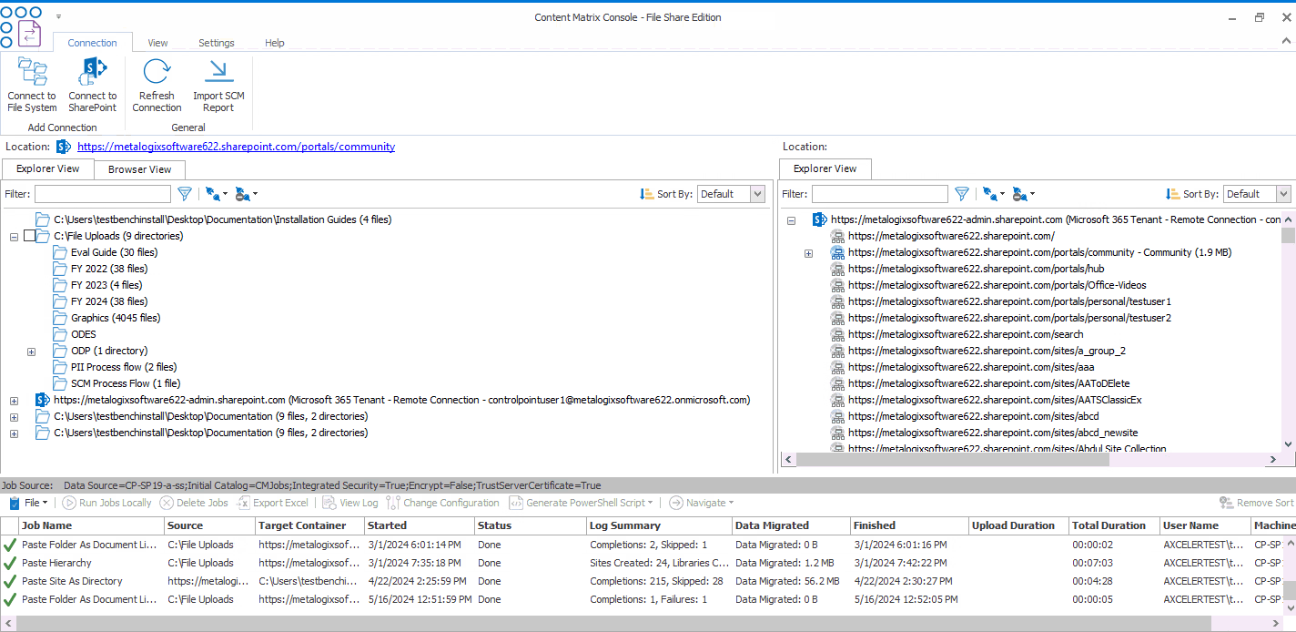Open the Settings ribbon tab
Screen dimensions: 1296x632
(216, 42)
